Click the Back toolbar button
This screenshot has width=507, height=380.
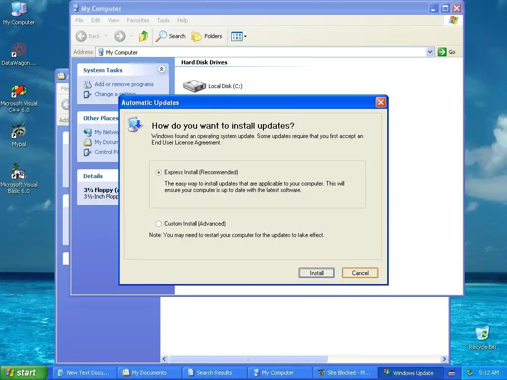(x=88, y=36)
